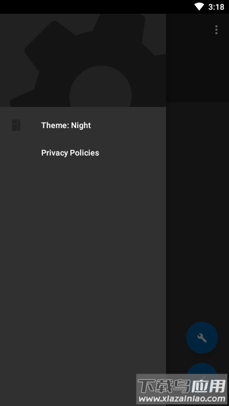Click the circular hub of the gear graphic
This screenshot has height=406, width=229.
101,88
